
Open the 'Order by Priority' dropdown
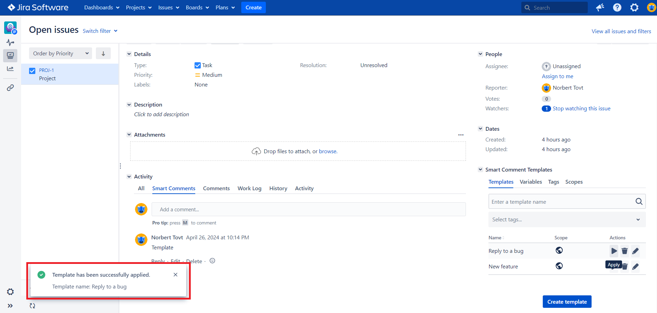pos(60,53)
